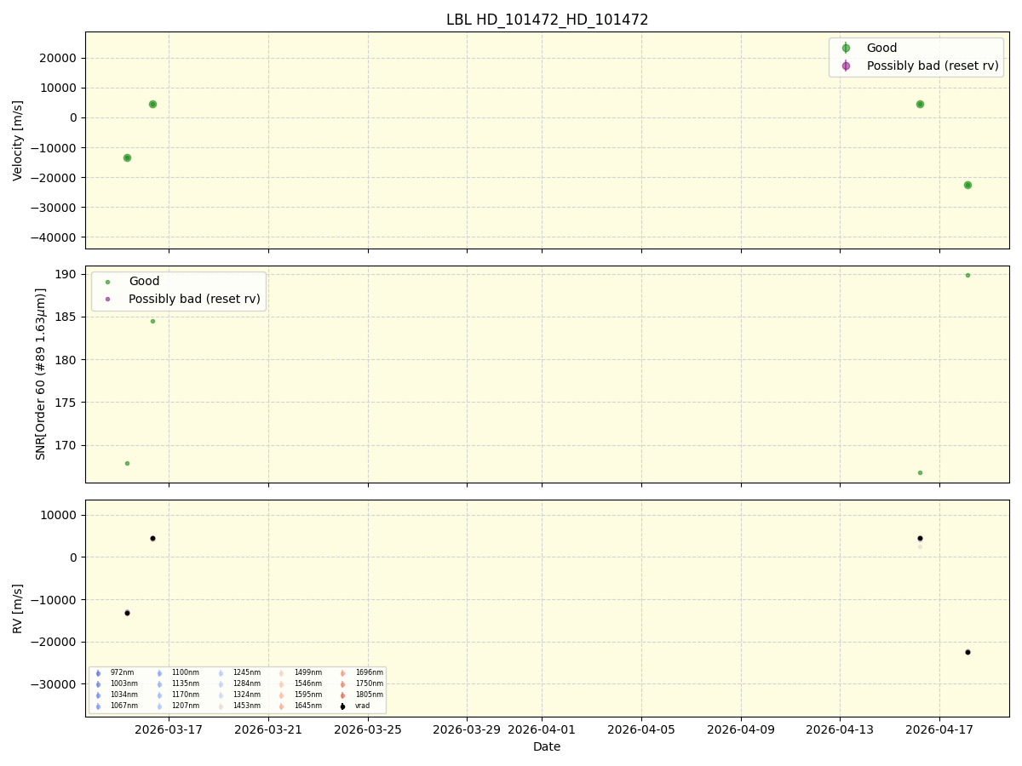This screenshot has width=1022, height=766.
Task: Click the 972nm legend marker
Action: [x=99, y=673]
